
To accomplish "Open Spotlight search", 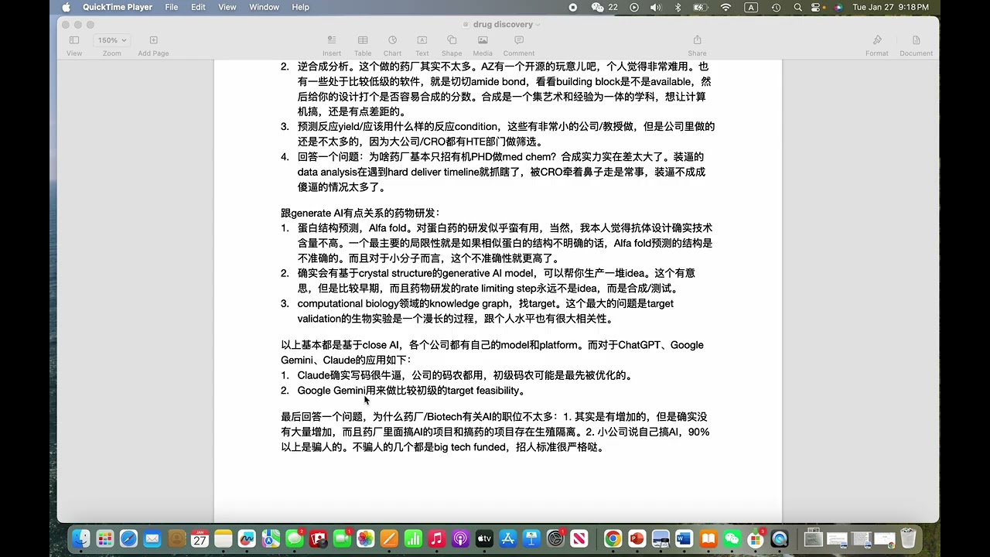I will click(797, 7).
